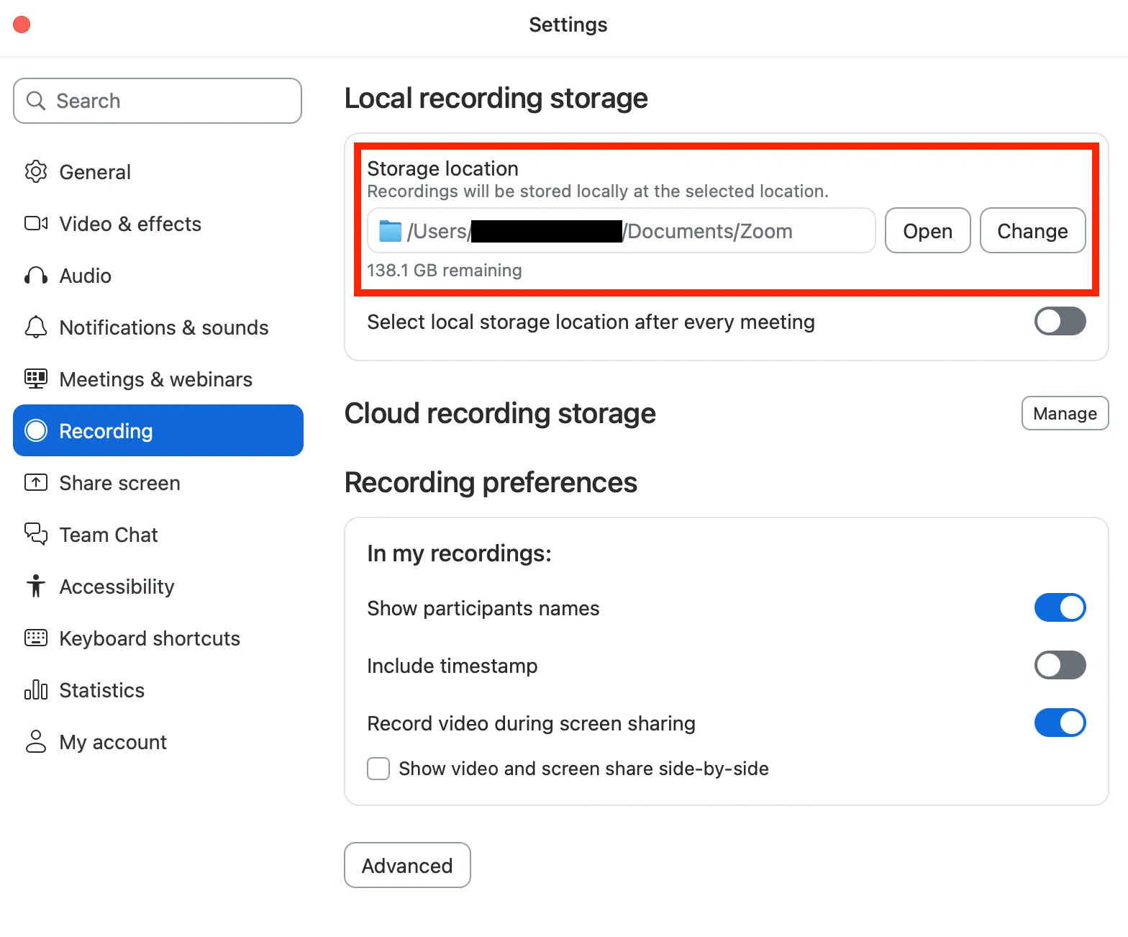
Task: Click the Recording circle icon
Action: click(x=36, y=430)
